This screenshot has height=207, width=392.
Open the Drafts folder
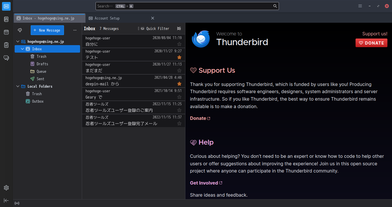47,64
